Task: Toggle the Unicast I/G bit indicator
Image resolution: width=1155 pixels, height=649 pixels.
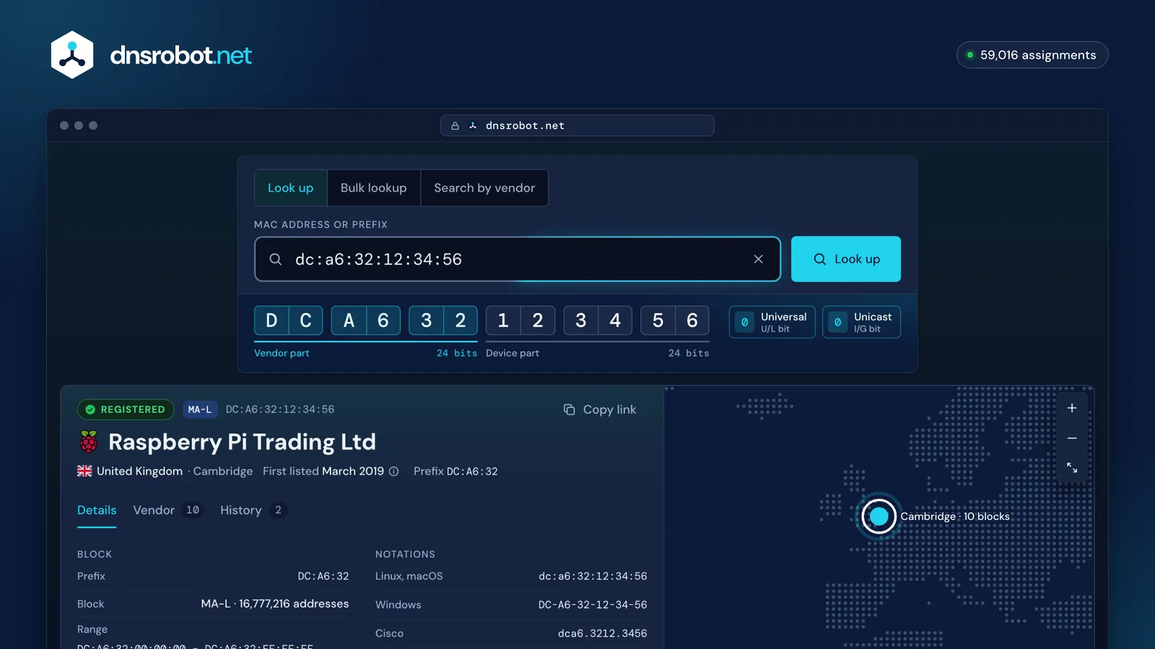Action: tap(861, 322)
